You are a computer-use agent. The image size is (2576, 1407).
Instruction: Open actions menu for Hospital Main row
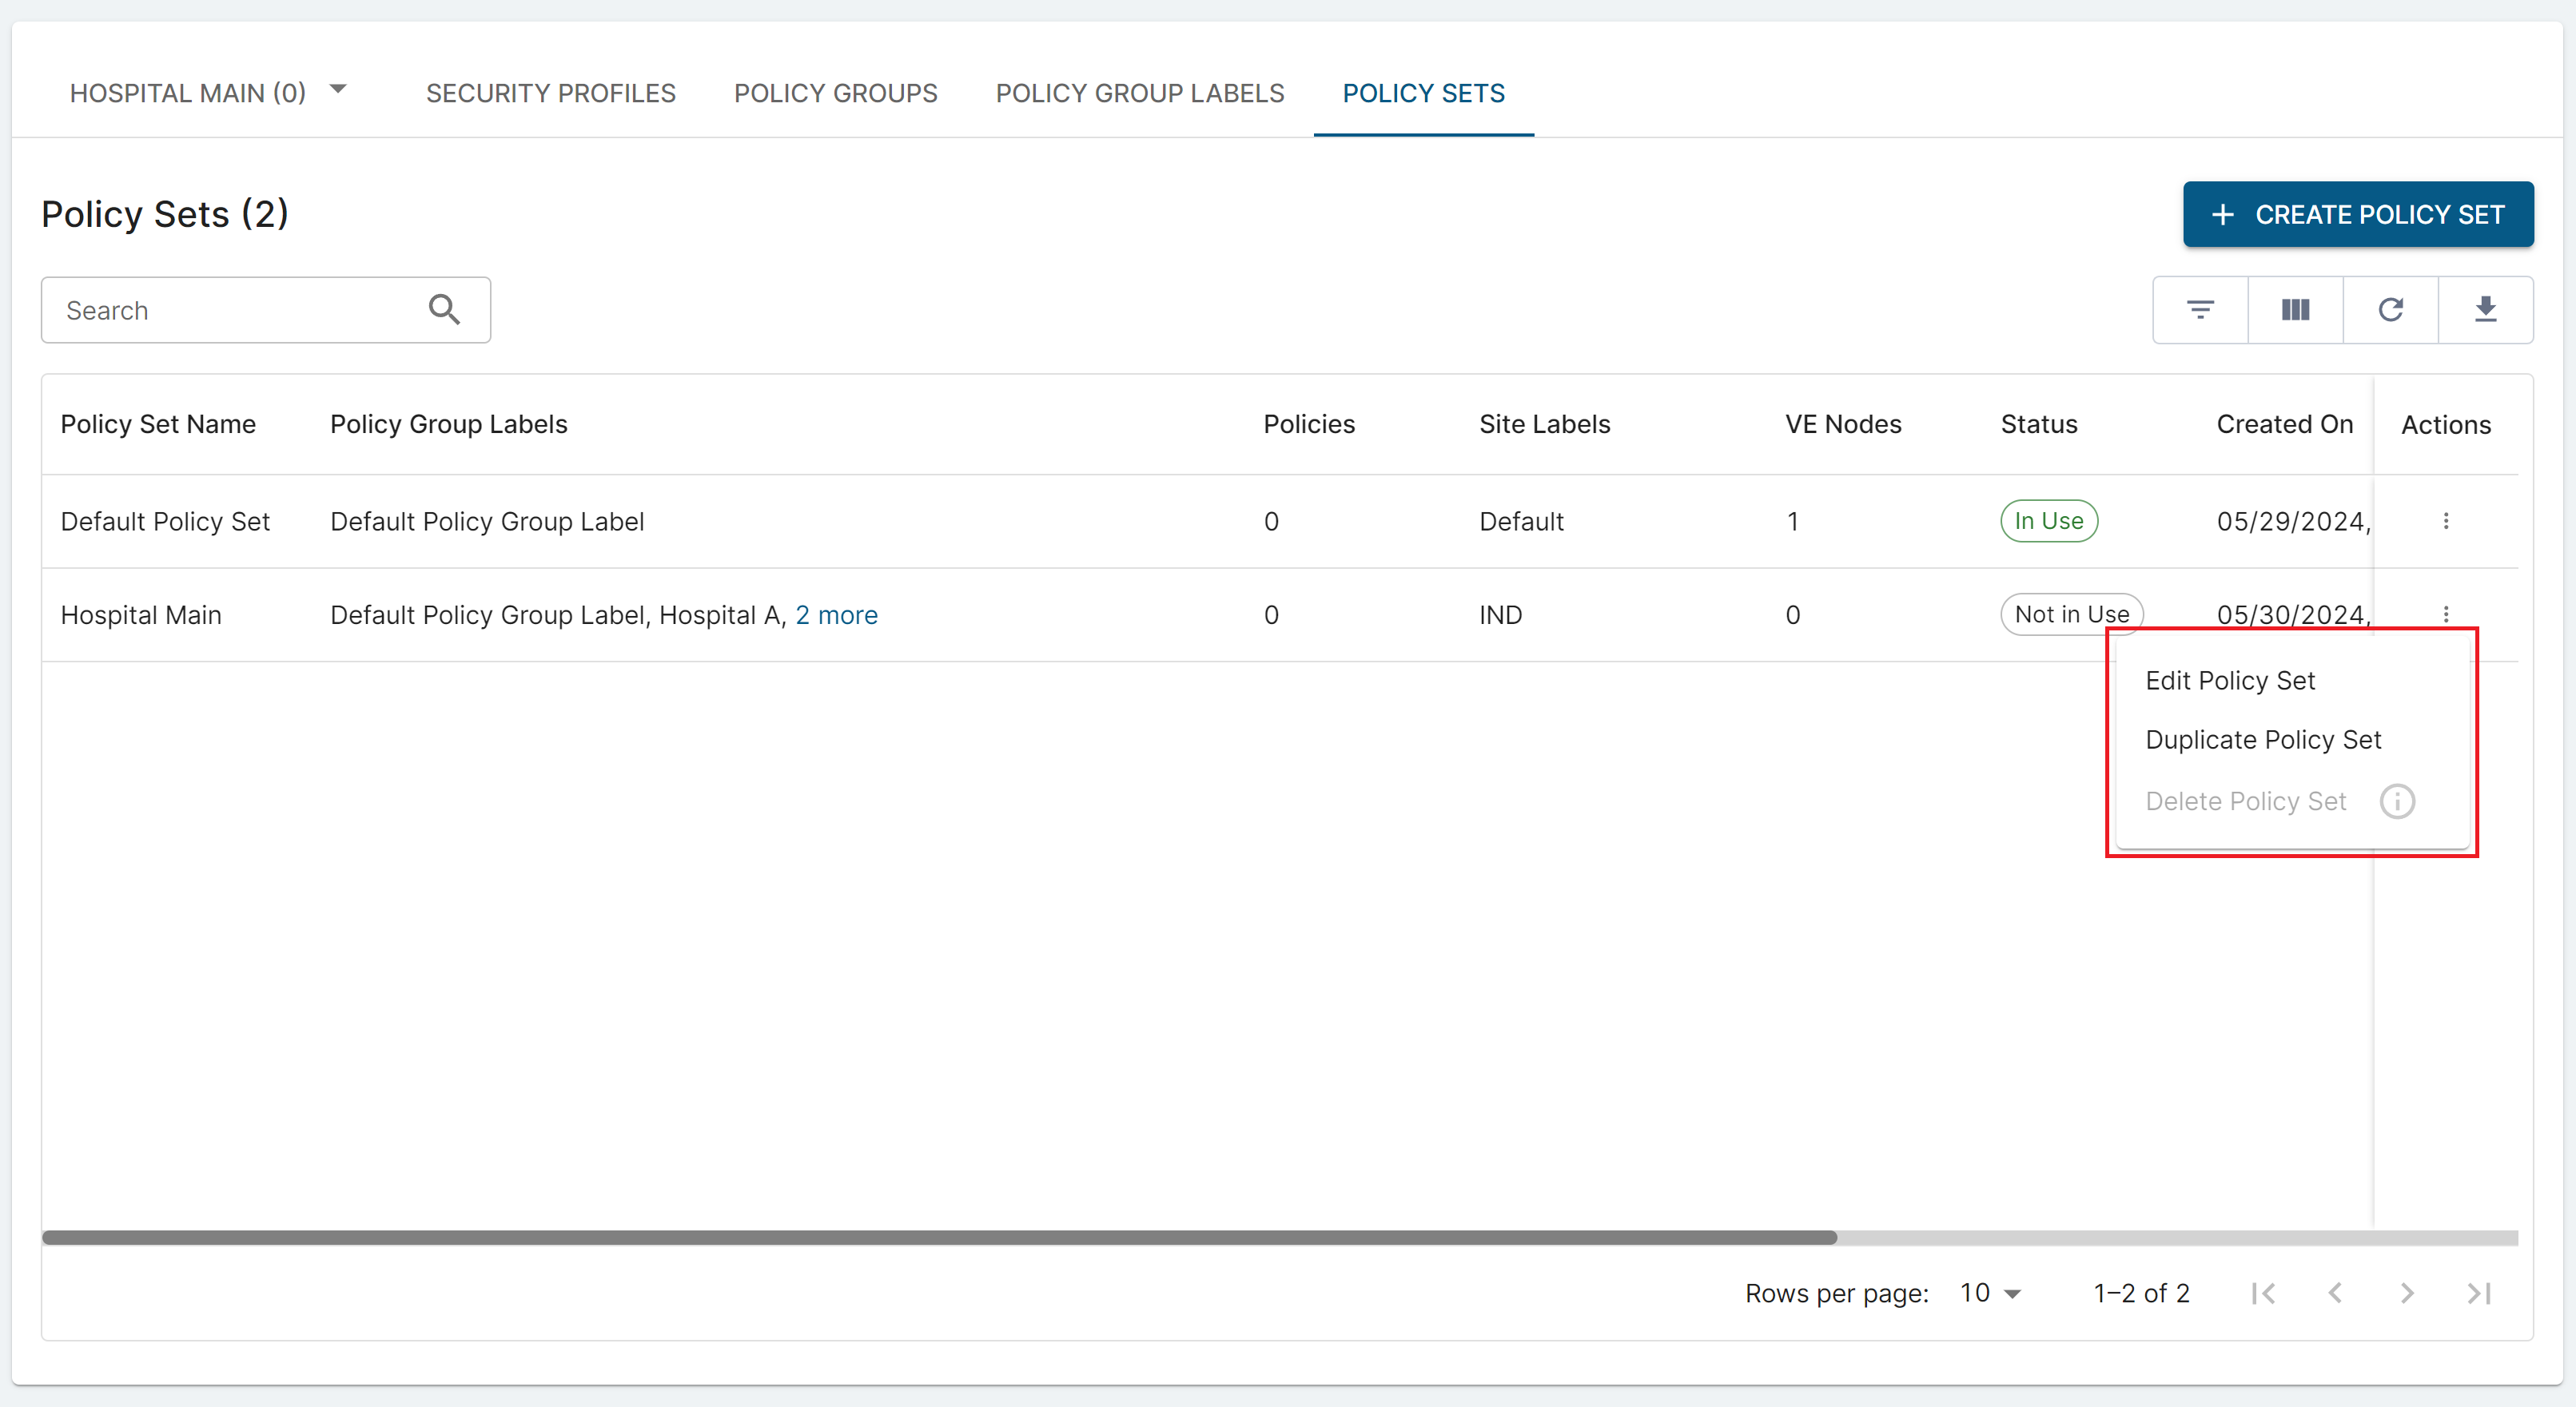pyautogui.click(x=2446, y=614)
